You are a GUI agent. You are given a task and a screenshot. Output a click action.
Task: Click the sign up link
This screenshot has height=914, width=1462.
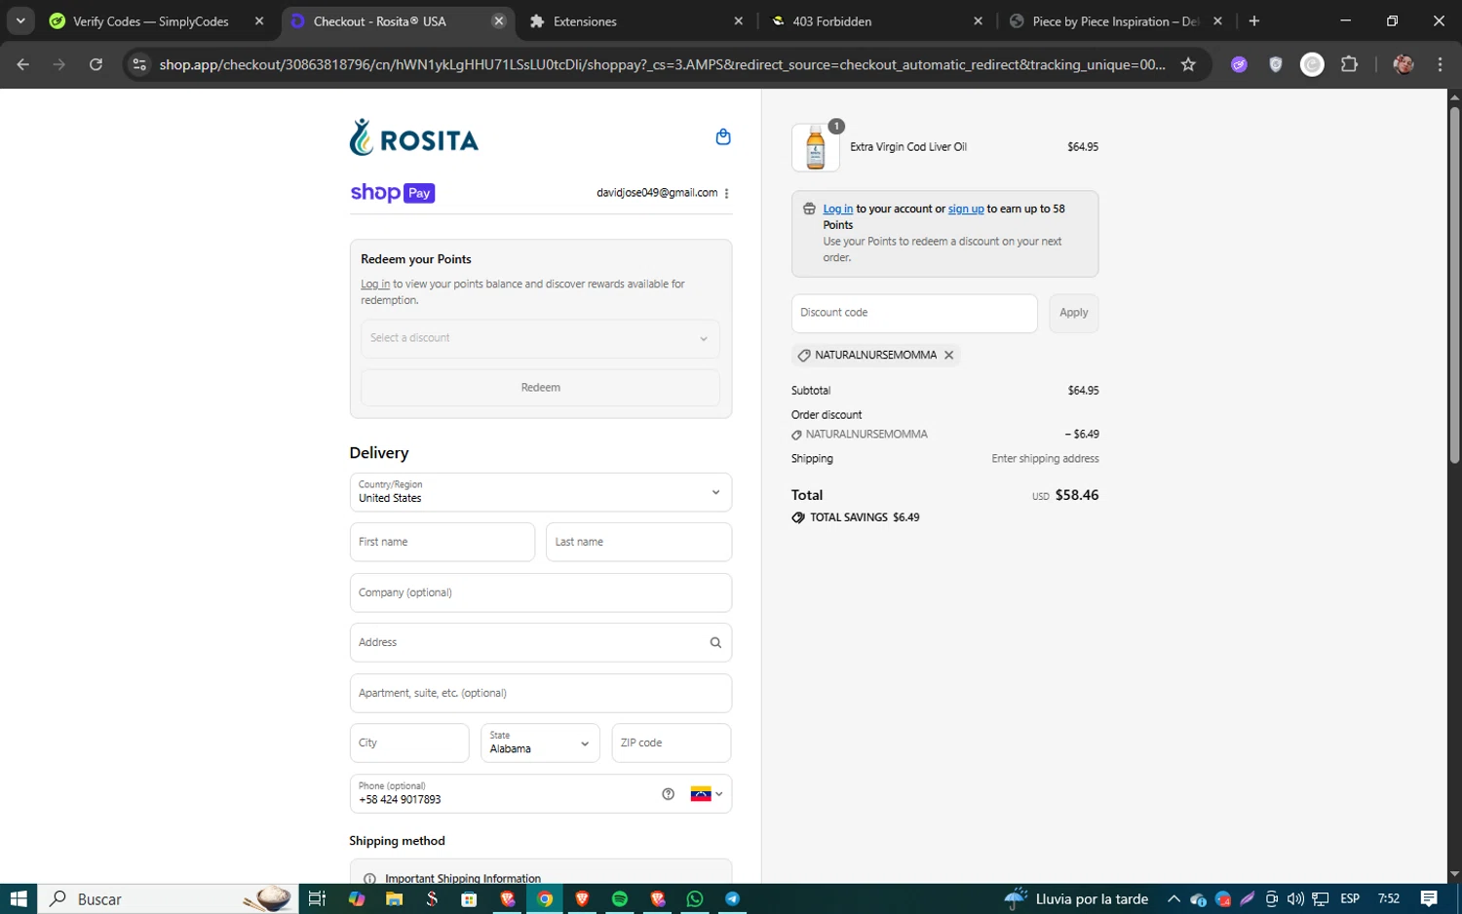click(x=966, y=209)
